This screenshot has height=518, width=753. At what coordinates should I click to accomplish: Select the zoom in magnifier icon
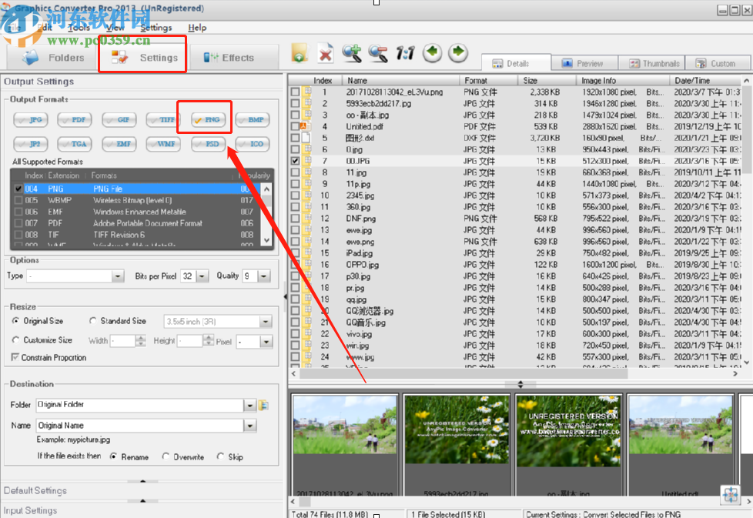[x=352, y=52]
